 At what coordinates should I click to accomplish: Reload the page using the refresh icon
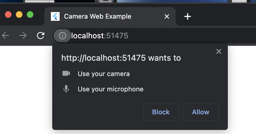click(41, 36)
